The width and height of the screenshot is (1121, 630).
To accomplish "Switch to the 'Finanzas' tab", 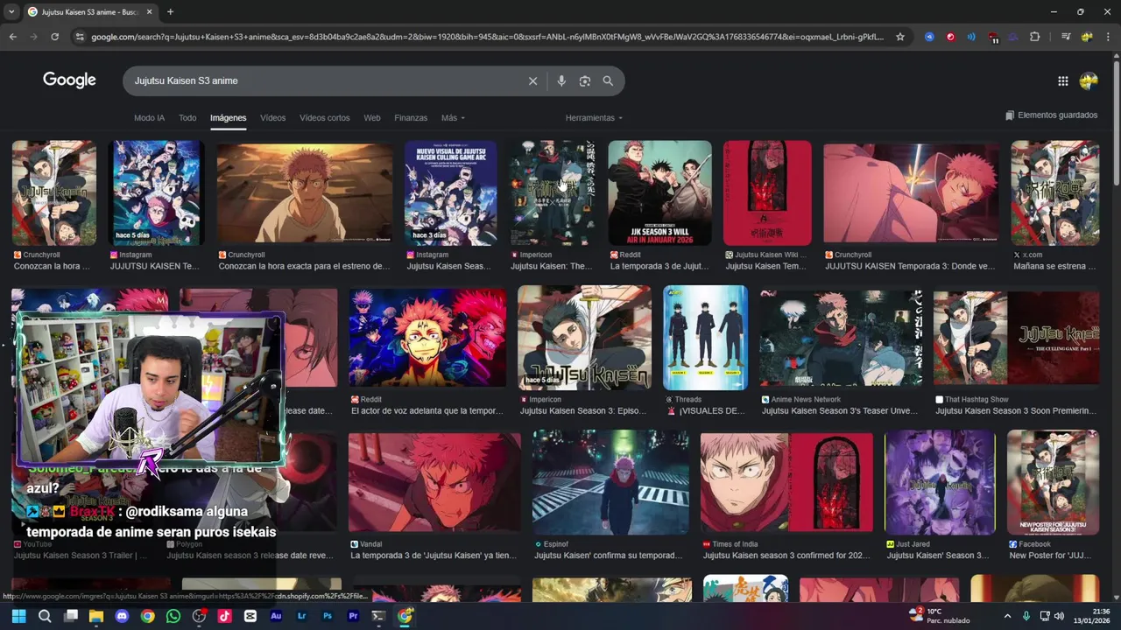I will click(x=411, y=118).
